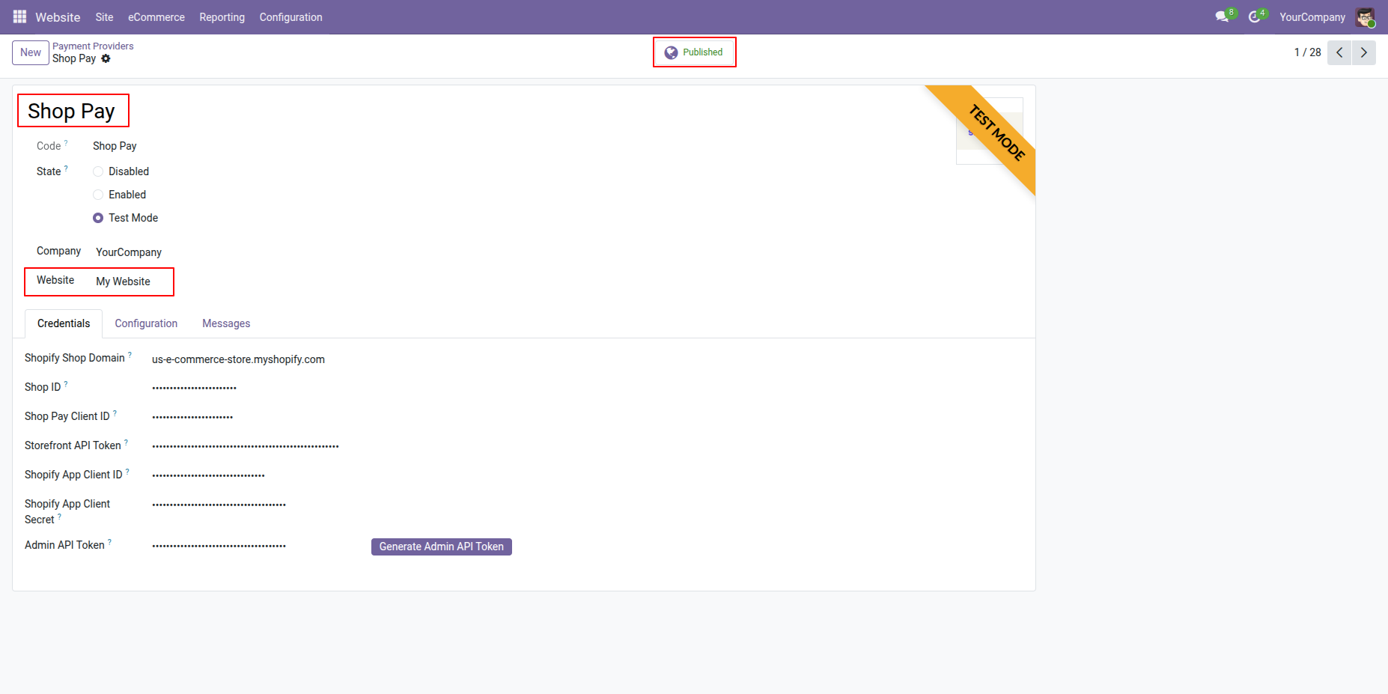This screenshot has width=1388, height=694.
Task: Open the conversations messages icon
Action: click(x=1223, y=16)
